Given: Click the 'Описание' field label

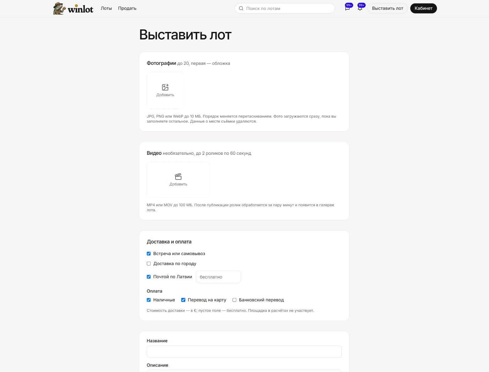Looking at the screenshot, I should point(157,365).
